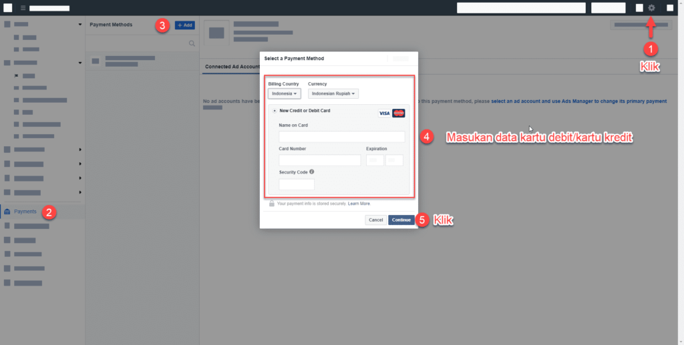
Task: Click the Visa card logo
Action: click(x=384, y=113)
